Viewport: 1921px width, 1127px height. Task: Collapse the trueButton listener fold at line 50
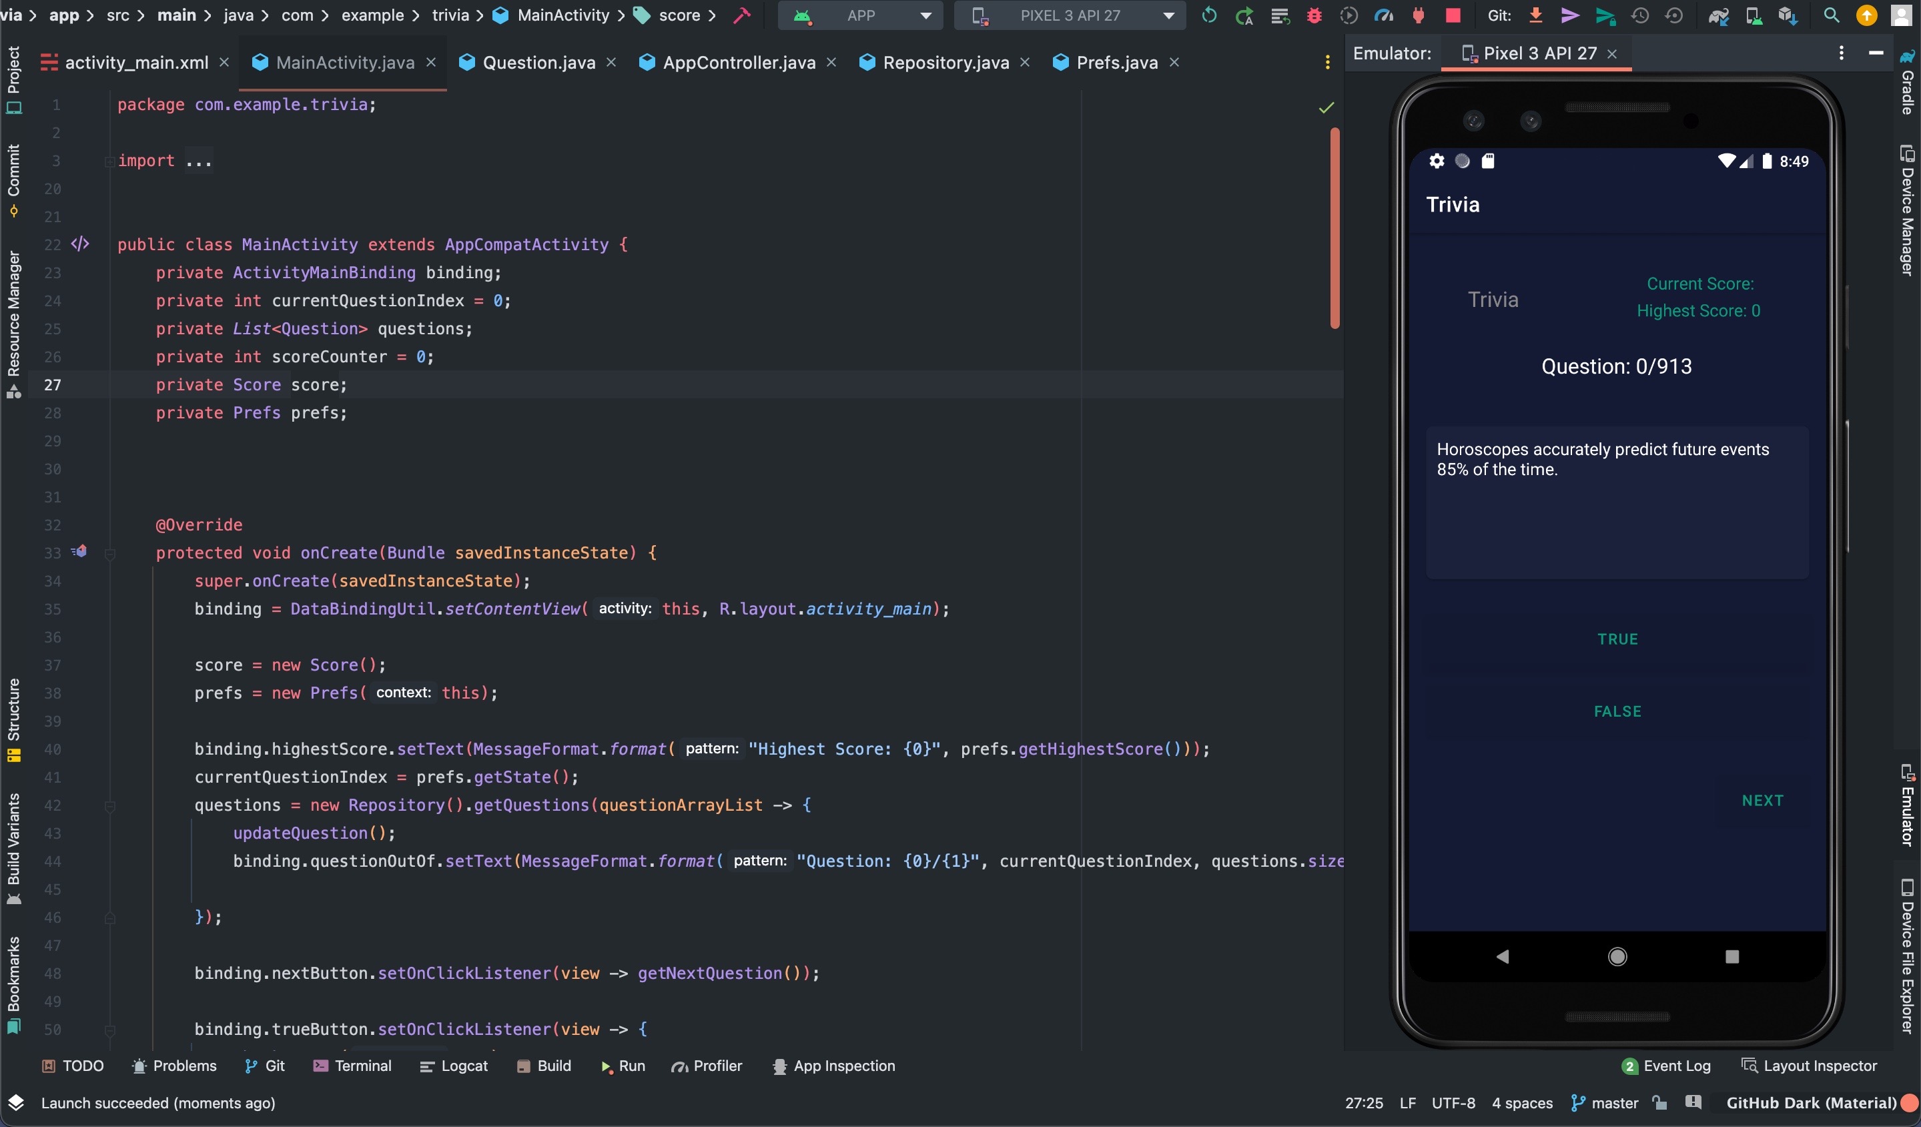pos(109,1030)
